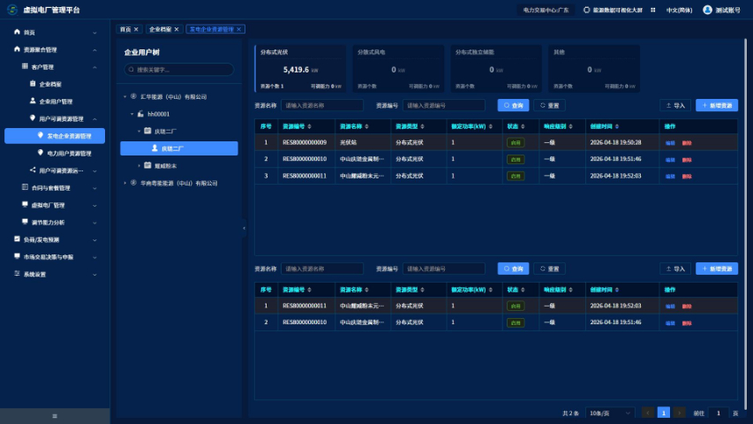Sort upper table by 额定功率(kW)
The height and width of the screenshot is (424, 753).
490,126
